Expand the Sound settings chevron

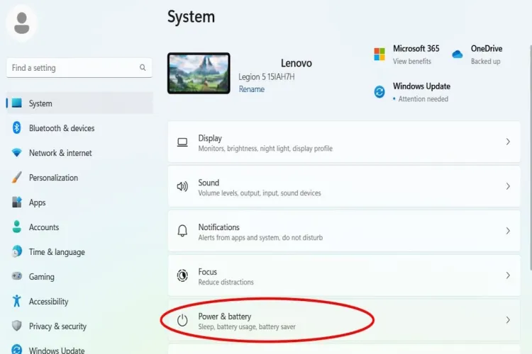coord(508,186)
